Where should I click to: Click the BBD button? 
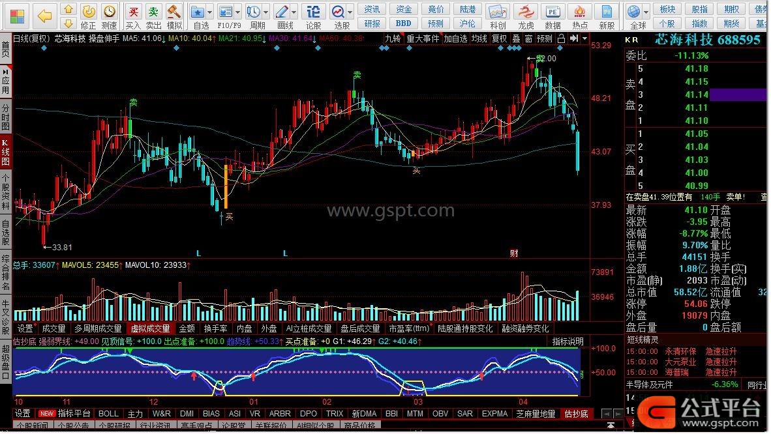pyautogui.click(x=403, y=23)
